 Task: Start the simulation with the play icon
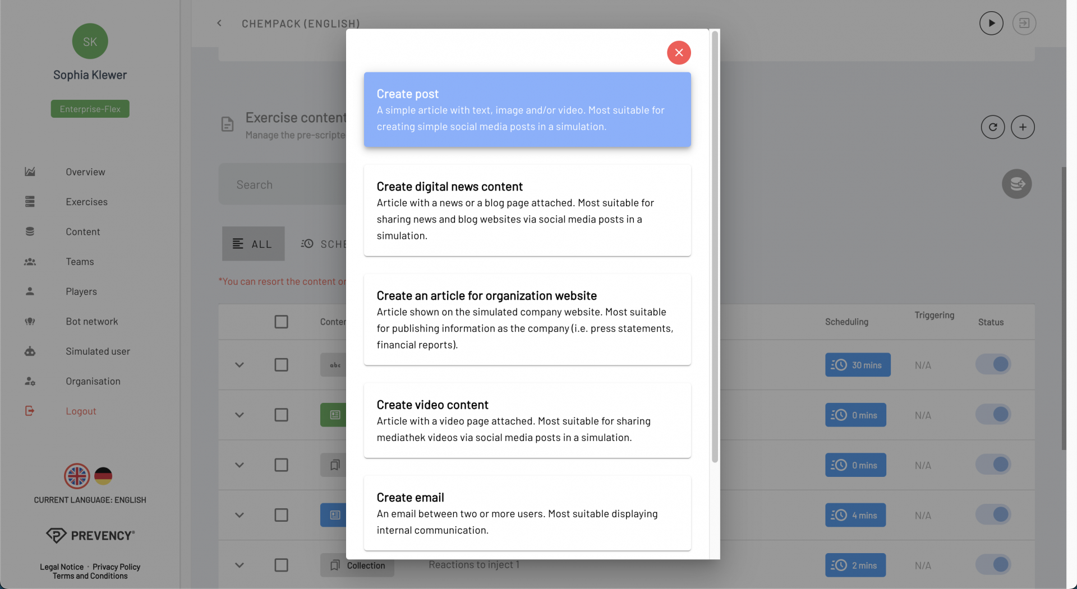[991, 23]
